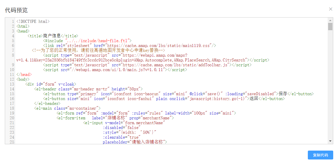This screenshot has height=161, width=336.
Task: Click the 高德地图 key comment line
Action: [x=98, y=51]
